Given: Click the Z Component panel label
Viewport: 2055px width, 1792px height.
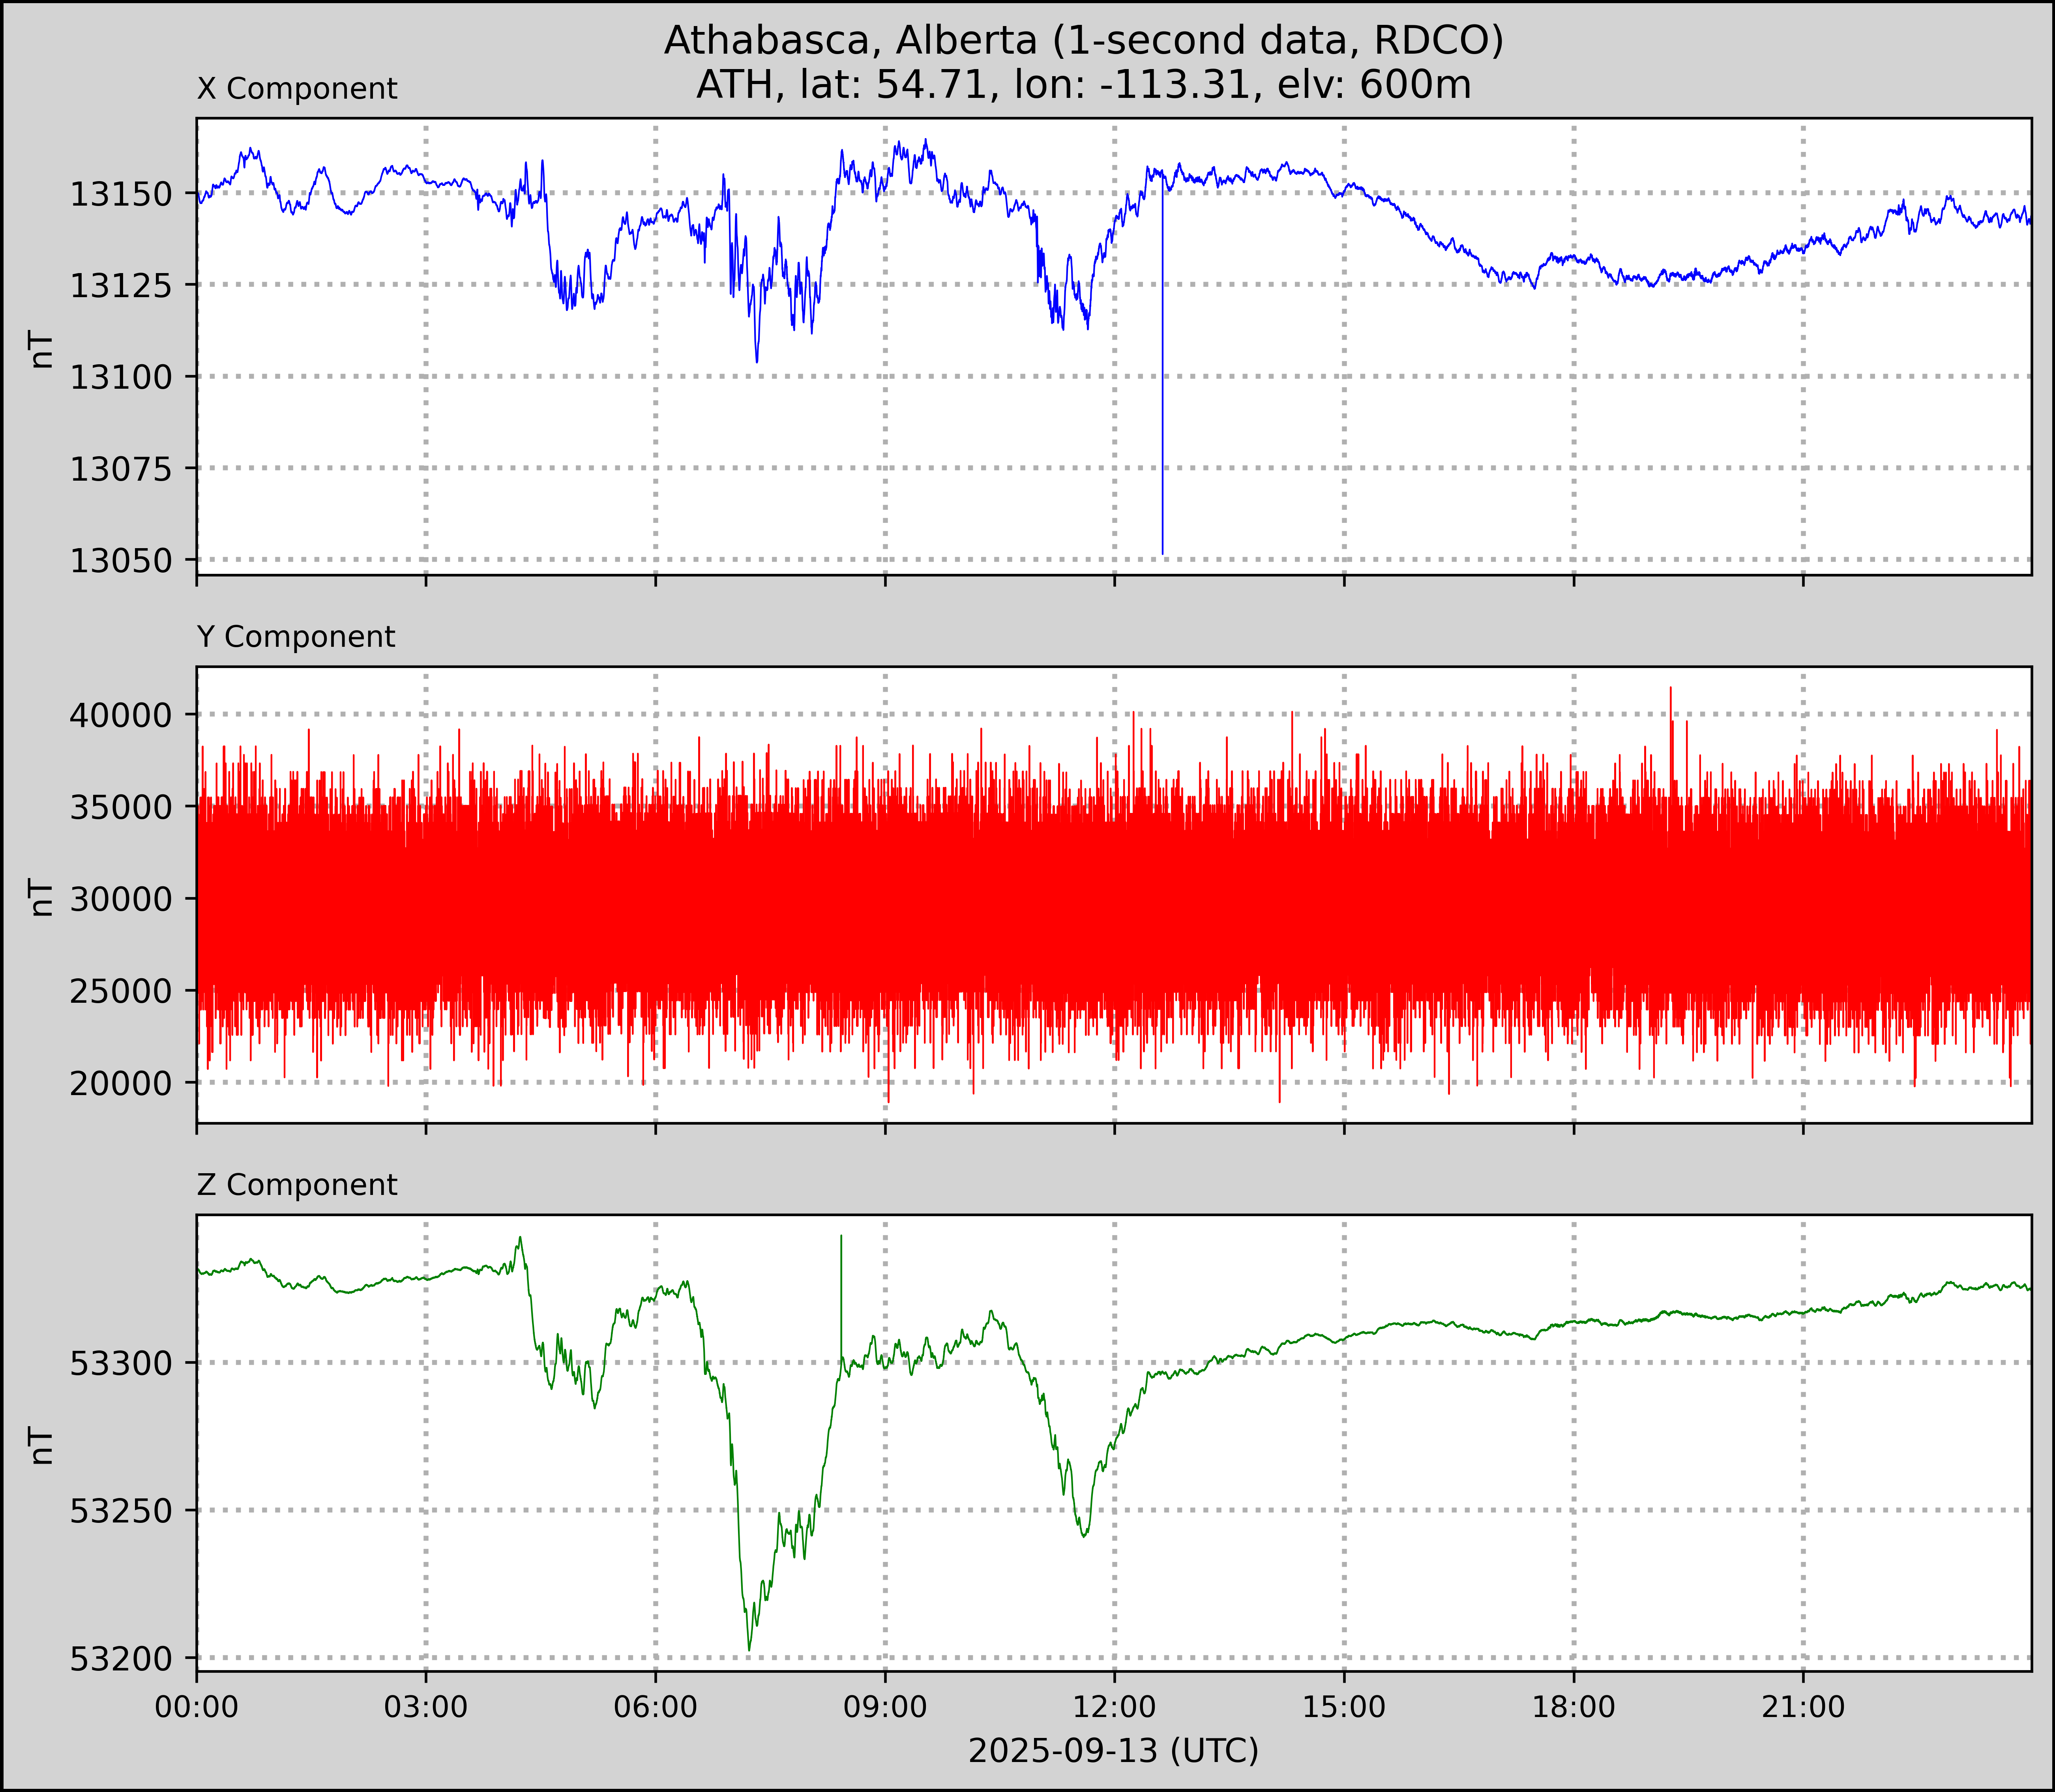Looking at the screenshot, I should tap(297, 1185).
